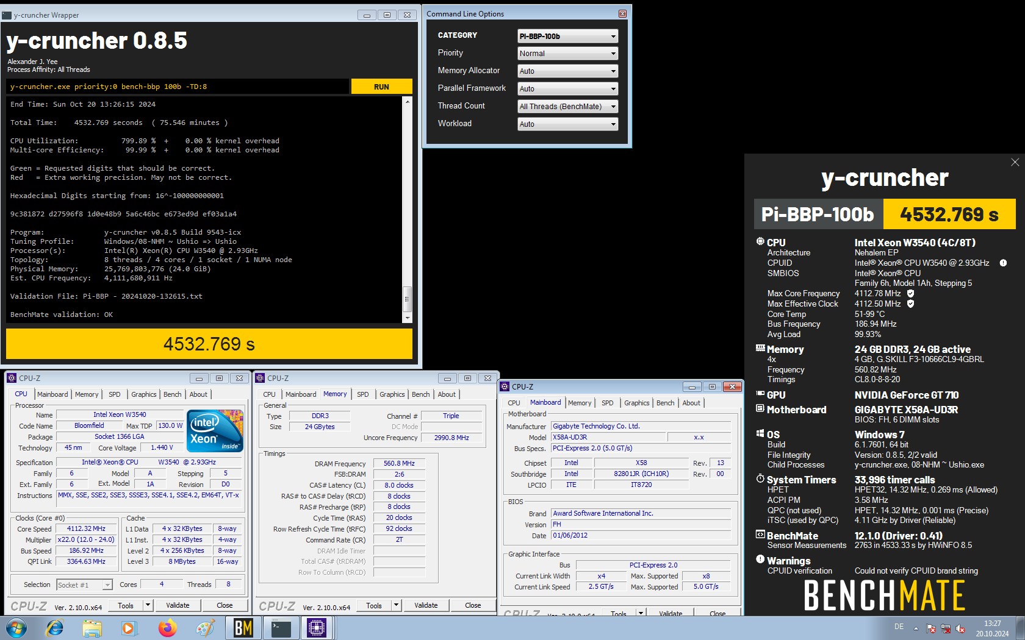
Task: Click Validate in the Memory CPU-Z window
Action: pos(426,605)
